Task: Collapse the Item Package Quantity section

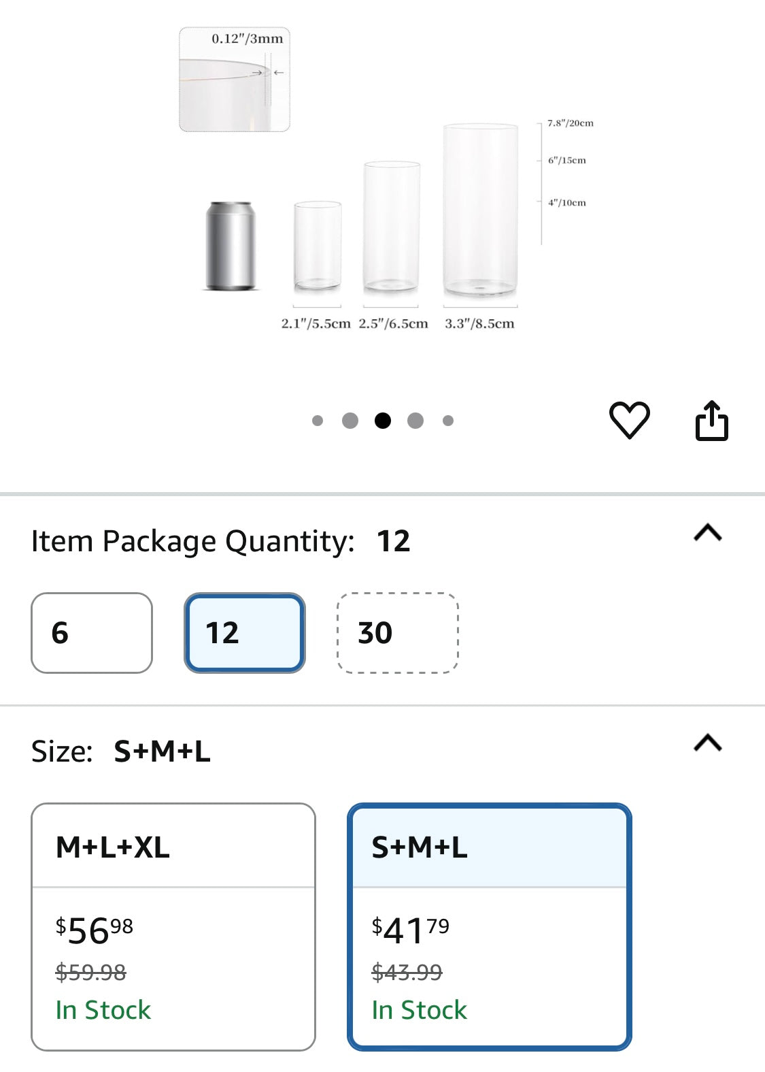Action: (x=708, y=532)
